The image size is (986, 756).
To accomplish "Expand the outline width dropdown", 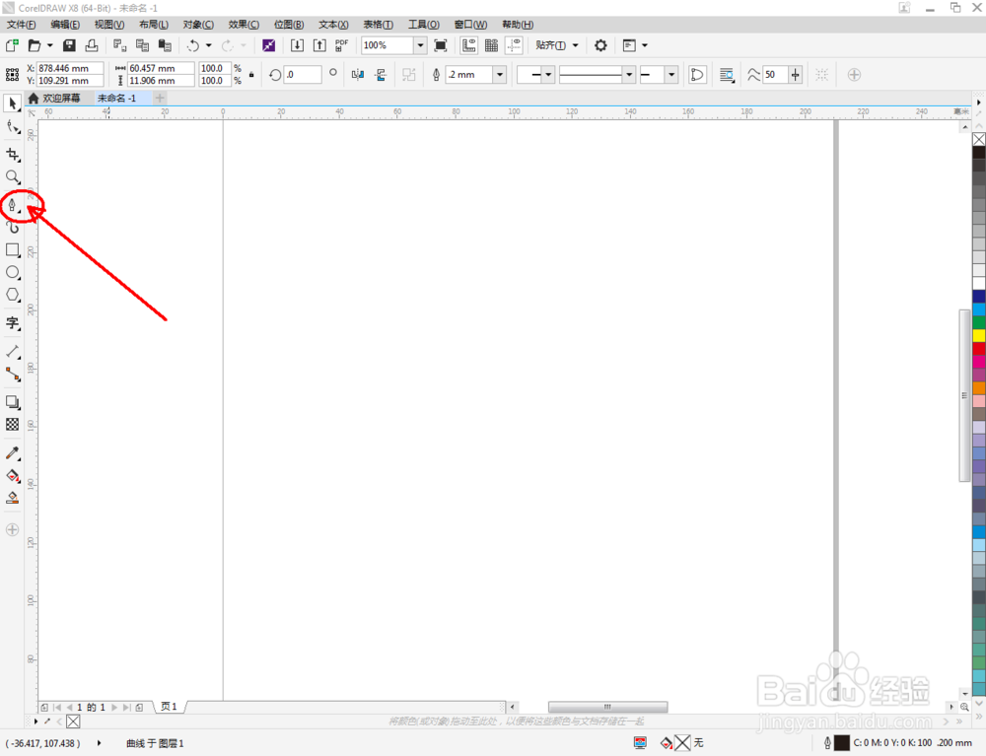I will [500, 75].
